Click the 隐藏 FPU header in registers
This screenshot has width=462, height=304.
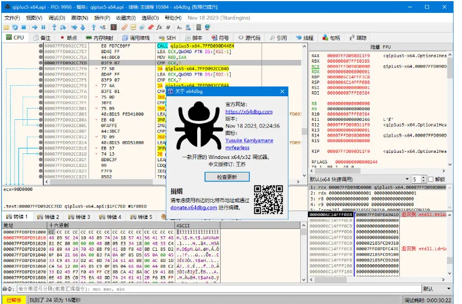[x=380, y=47]
